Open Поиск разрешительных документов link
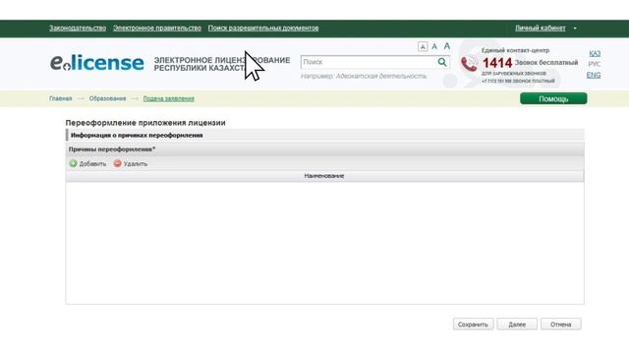The height and width of the screenshot is (354, 629). [263, 29]
